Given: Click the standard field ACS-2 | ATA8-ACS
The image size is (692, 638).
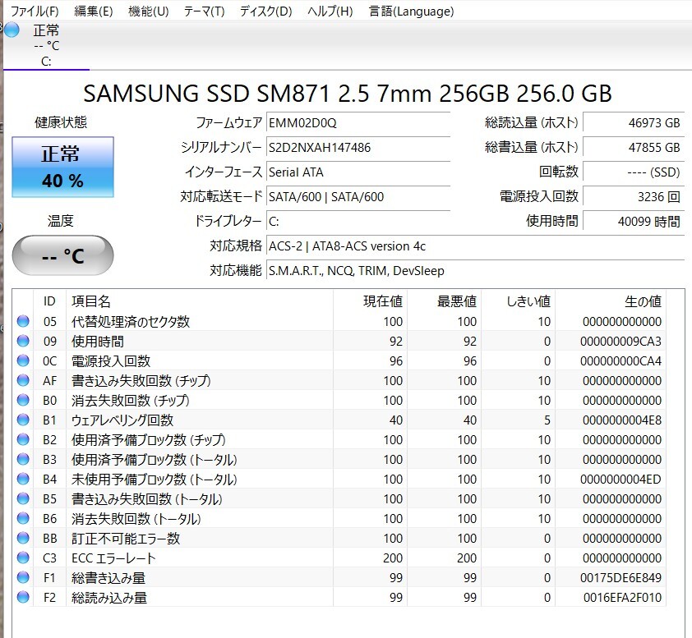Looking at the screenshot, I should tap(475, 246).
